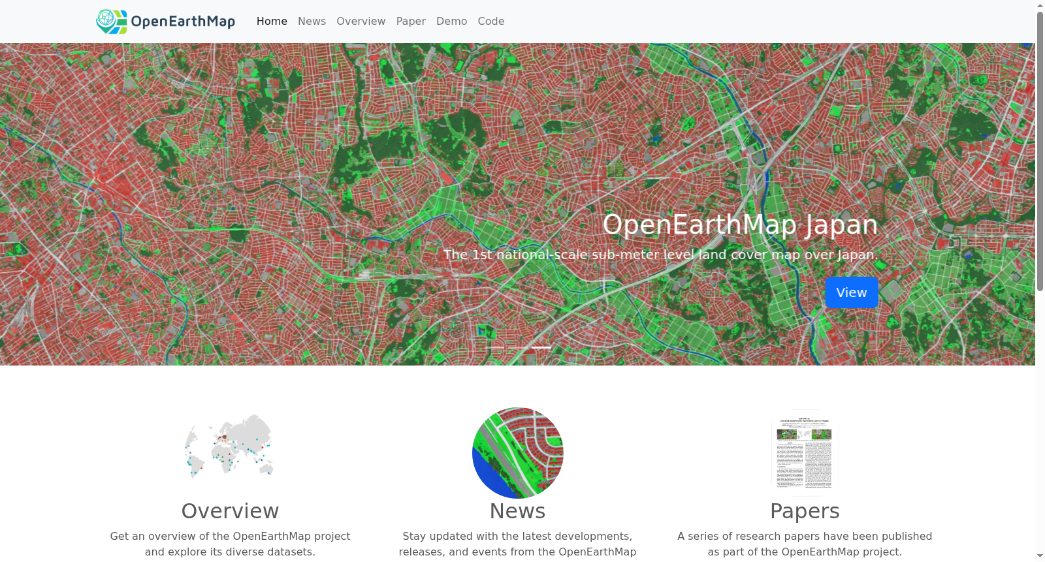Select the third carousel slide indicator

(541, 347)
